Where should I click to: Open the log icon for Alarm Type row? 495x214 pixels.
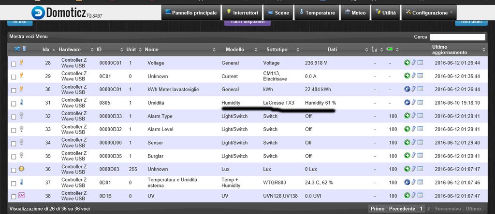click(x=420, y=116)
